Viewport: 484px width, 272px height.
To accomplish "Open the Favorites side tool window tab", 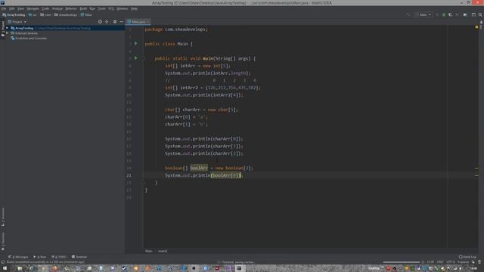I will (3, 241).
